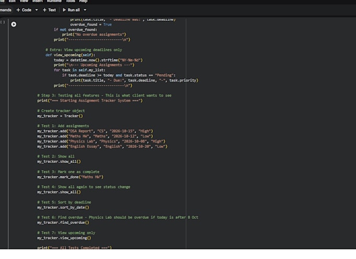The width and height of the screenshot is (356, 259).
Task: Click the line 'overdue_found = True'
Action: (x=91, y=25)
